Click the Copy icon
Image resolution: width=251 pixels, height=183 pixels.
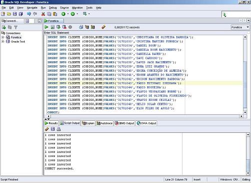coord(49,14)
